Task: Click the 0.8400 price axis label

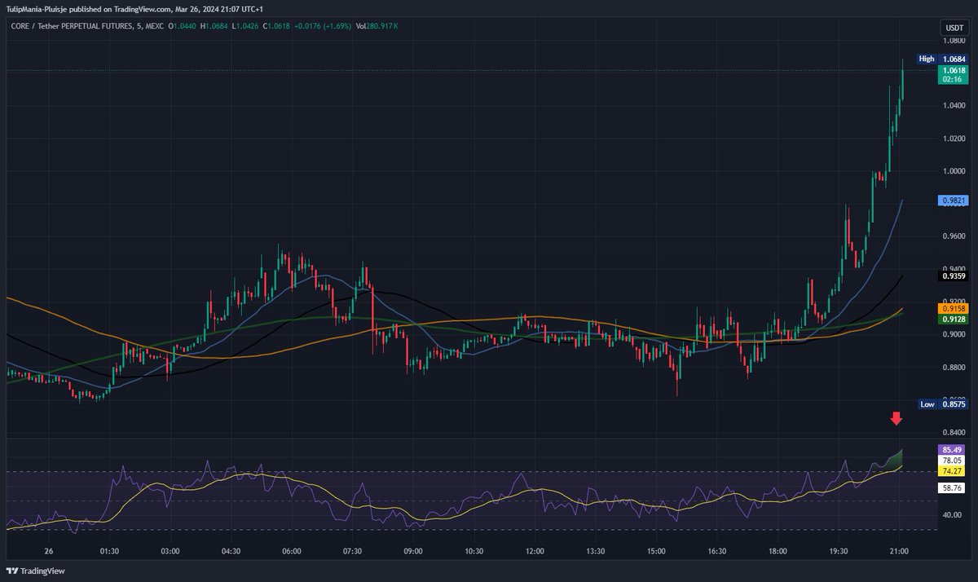Action: [x=953, y=433]
